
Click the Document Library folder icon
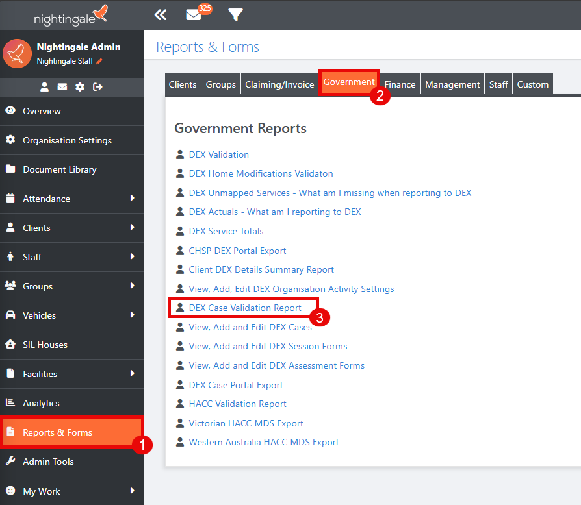[x=10, y=169]
